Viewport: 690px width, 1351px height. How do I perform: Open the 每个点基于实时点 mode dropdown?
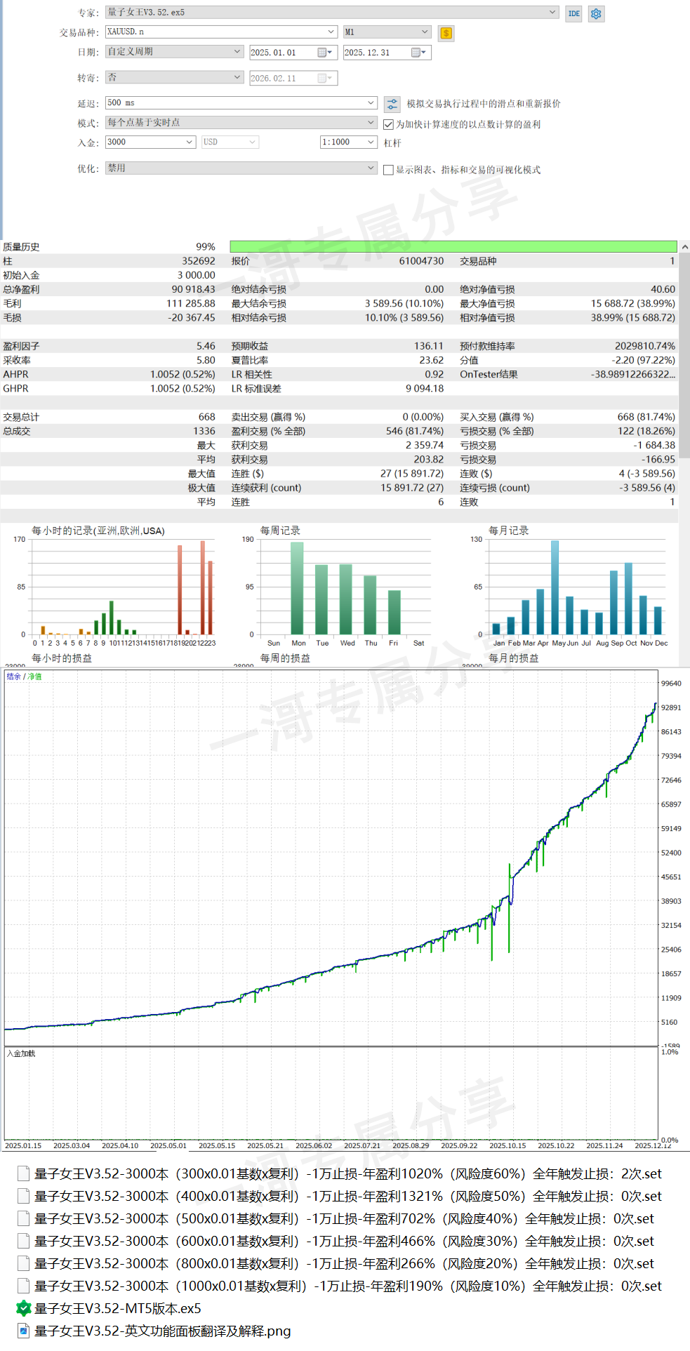(371, 122)
